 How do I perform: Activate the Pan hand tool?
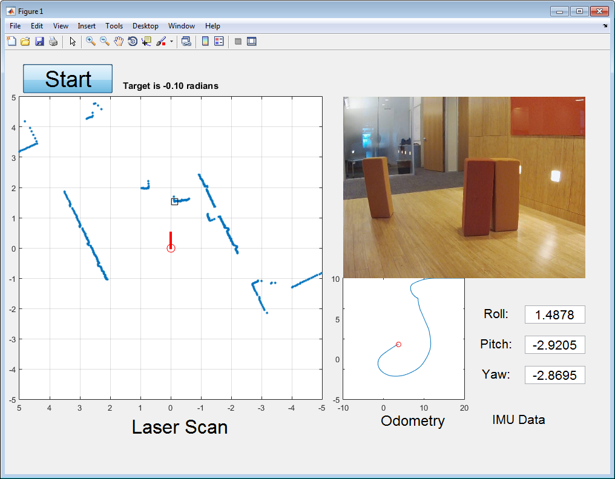tap(119, 41)
